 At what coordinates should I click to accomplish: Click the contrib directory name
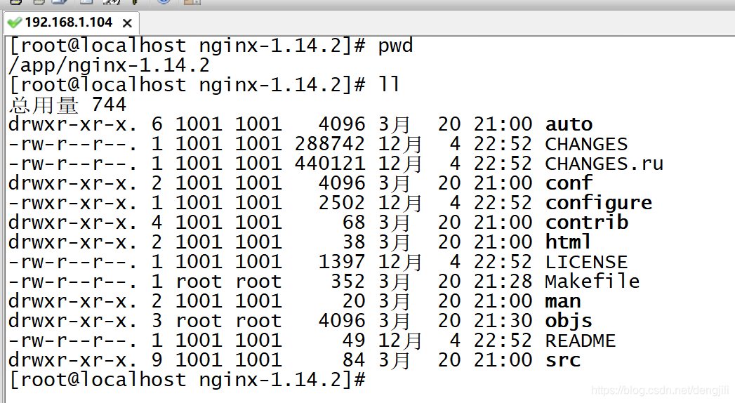tap(587, 223)
